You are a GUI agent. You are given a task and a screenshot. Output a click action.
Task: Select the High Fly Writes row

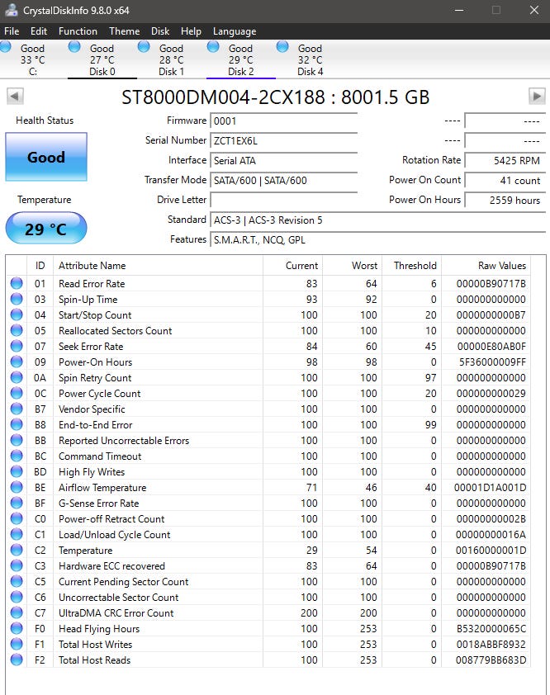268,471
